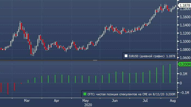
Task: Click the 1.0600 price axis label
Action: click(x=185, y=58)
